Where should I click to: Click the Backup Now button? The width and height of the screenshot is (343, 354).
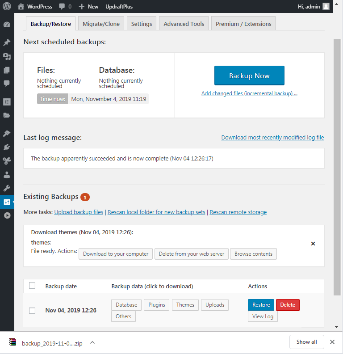249,76
